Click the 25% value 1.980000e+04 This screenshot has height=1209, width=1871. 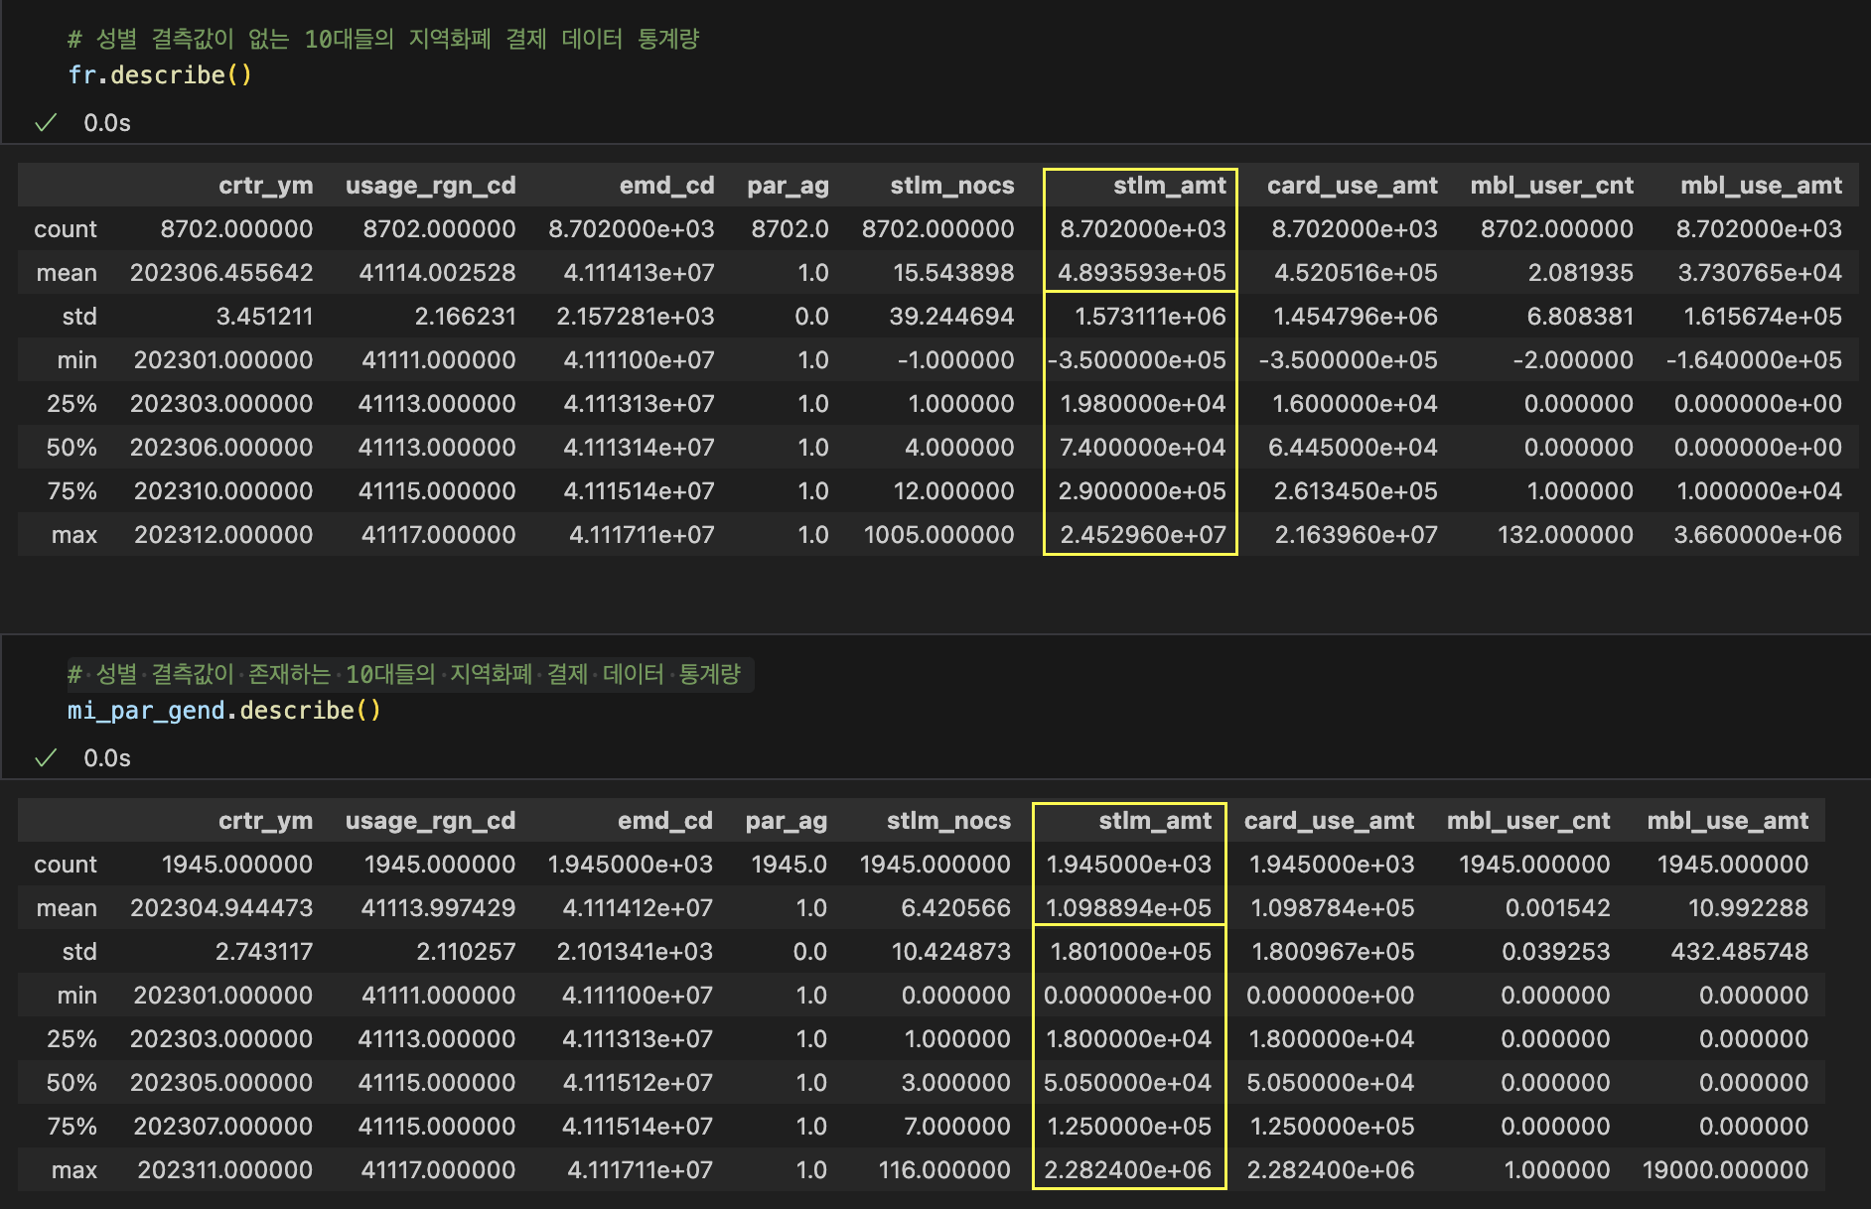1144,404
